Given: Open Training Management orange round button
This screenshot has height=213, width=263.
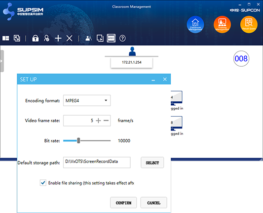Looking at the screenshot, I should tap(222, 25).
